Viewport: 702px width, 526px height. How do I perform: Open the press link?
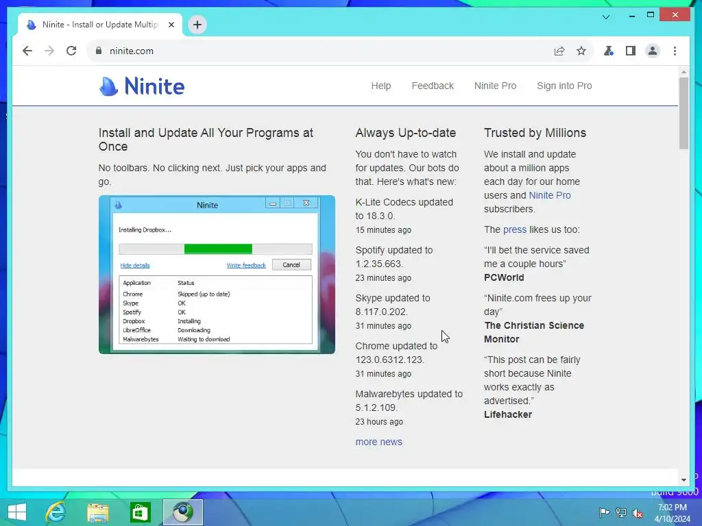pos(515,230)
